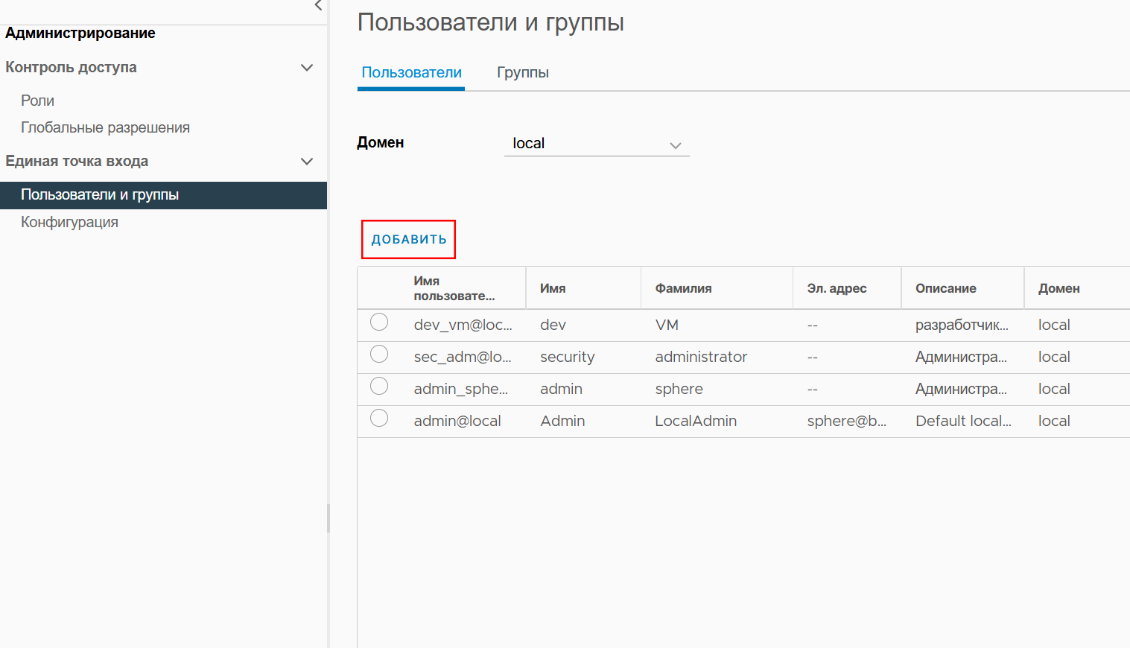Click the LocalAdmin surname cell
This screenshot has height=648, width=1130.
coord(696,422)
